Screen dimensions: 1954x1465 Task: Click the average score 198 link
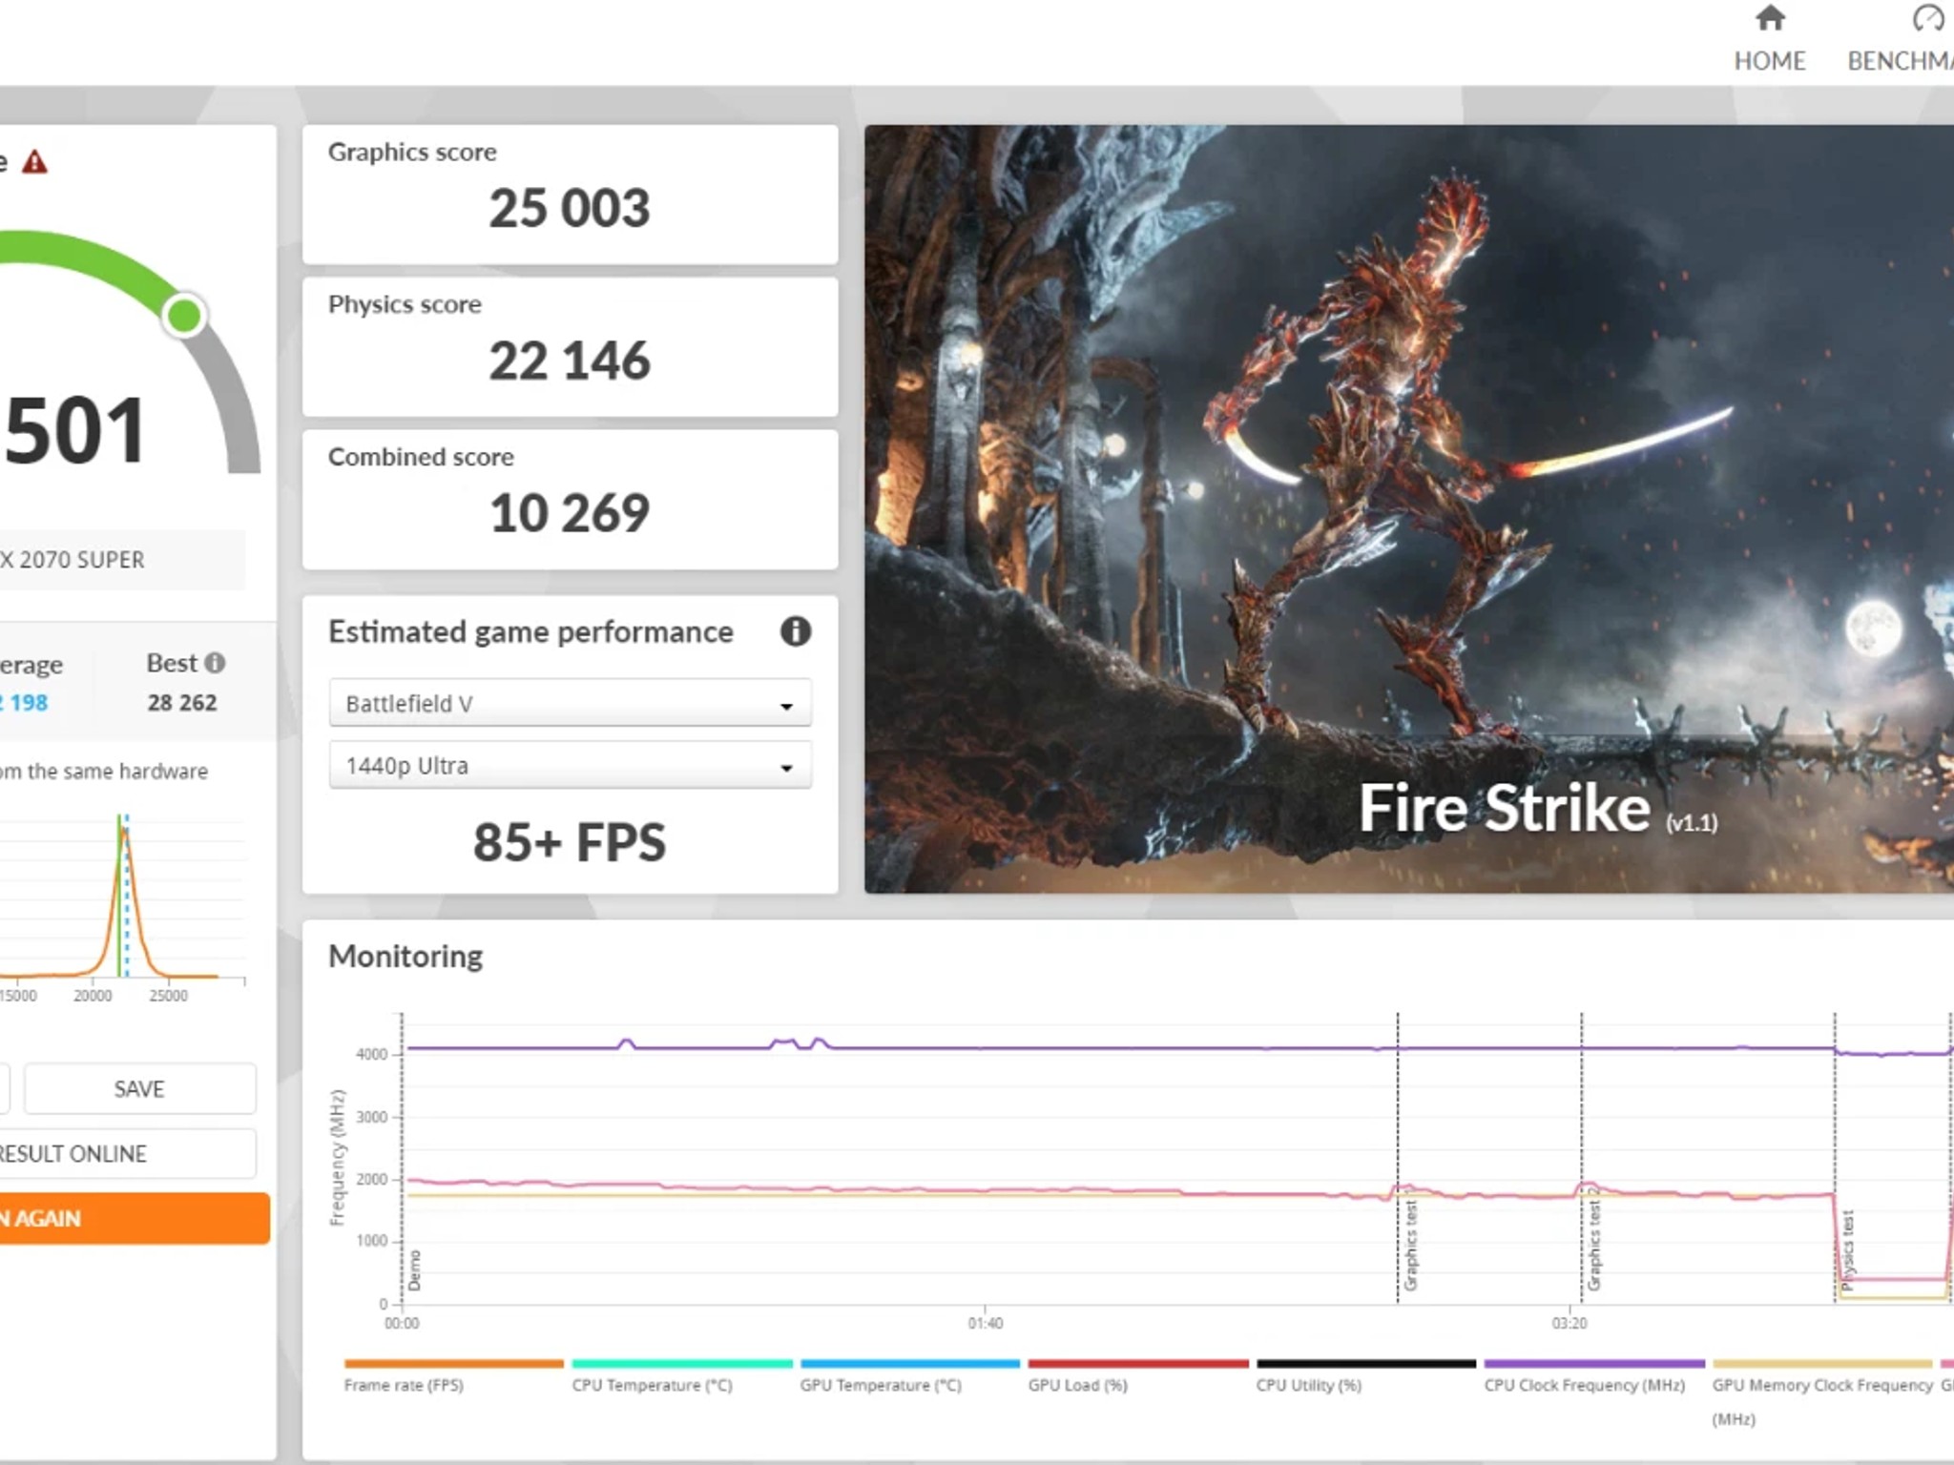(x=24, y=703)
